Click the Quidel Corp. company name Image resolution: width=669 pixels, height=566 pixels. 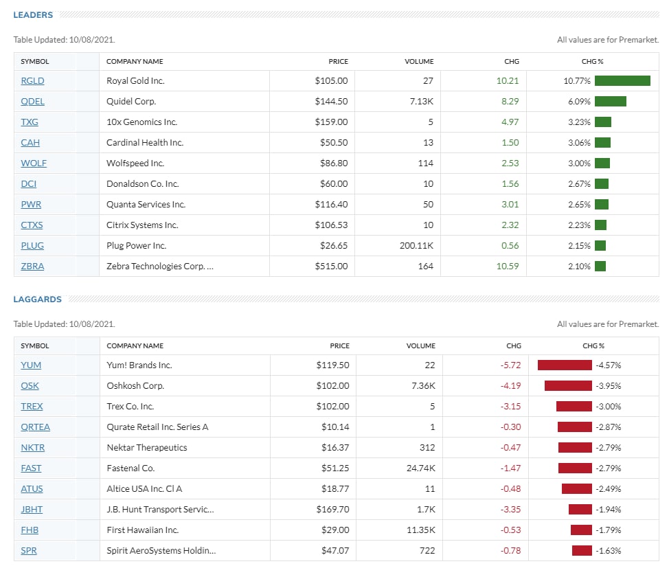click(131, 101)
